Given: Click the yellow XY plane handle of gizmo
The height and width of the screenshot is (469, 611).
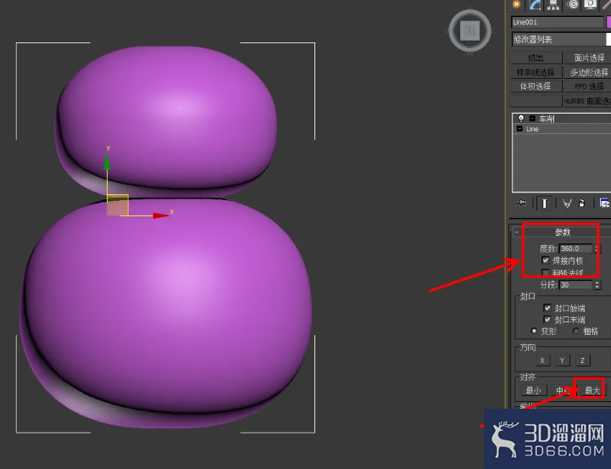Looking at the screenshot, I should (118, 204).
